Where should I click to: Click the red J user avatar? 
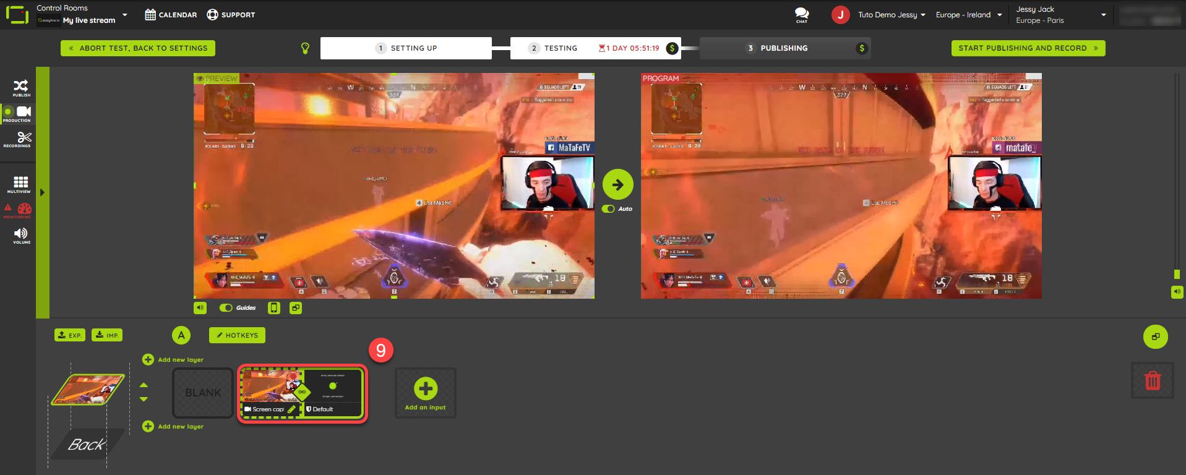[x=840, y=15]
